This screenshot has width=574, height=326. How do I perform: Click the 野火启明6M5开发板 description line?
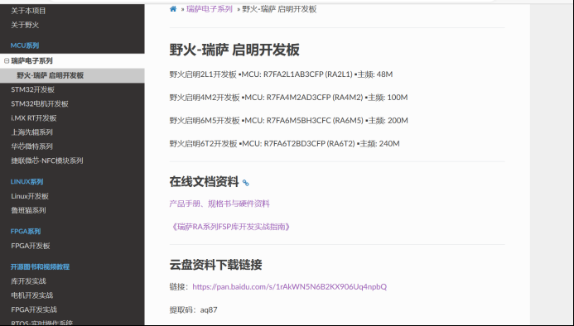(288, 121)
